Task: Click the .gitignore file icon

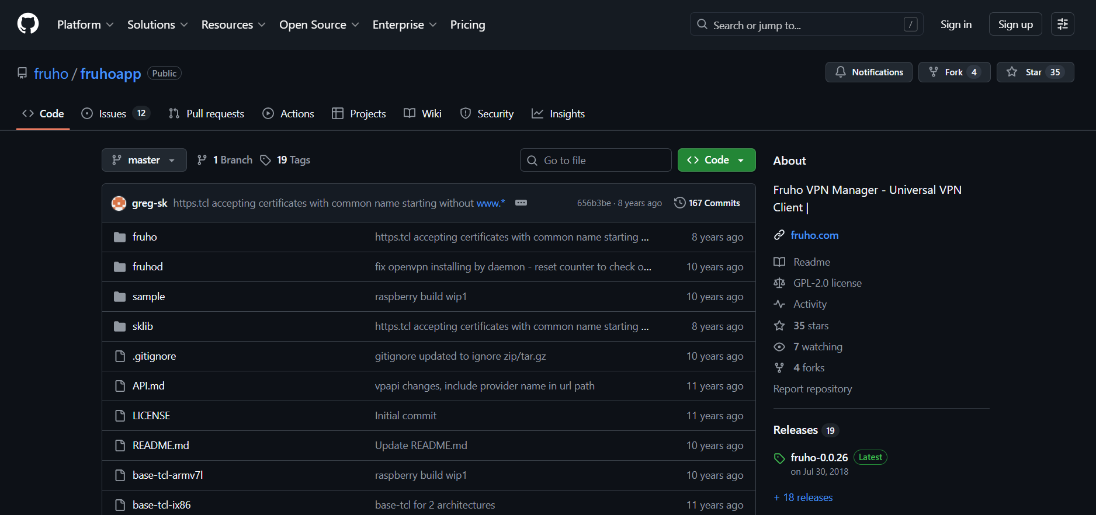Action: pos(120,356)
